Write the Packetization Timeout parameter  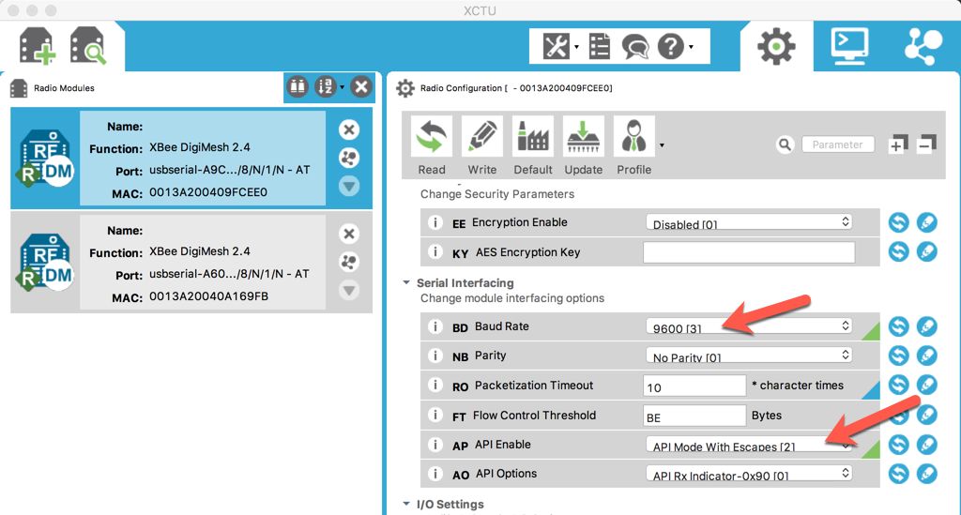(926, 385)
